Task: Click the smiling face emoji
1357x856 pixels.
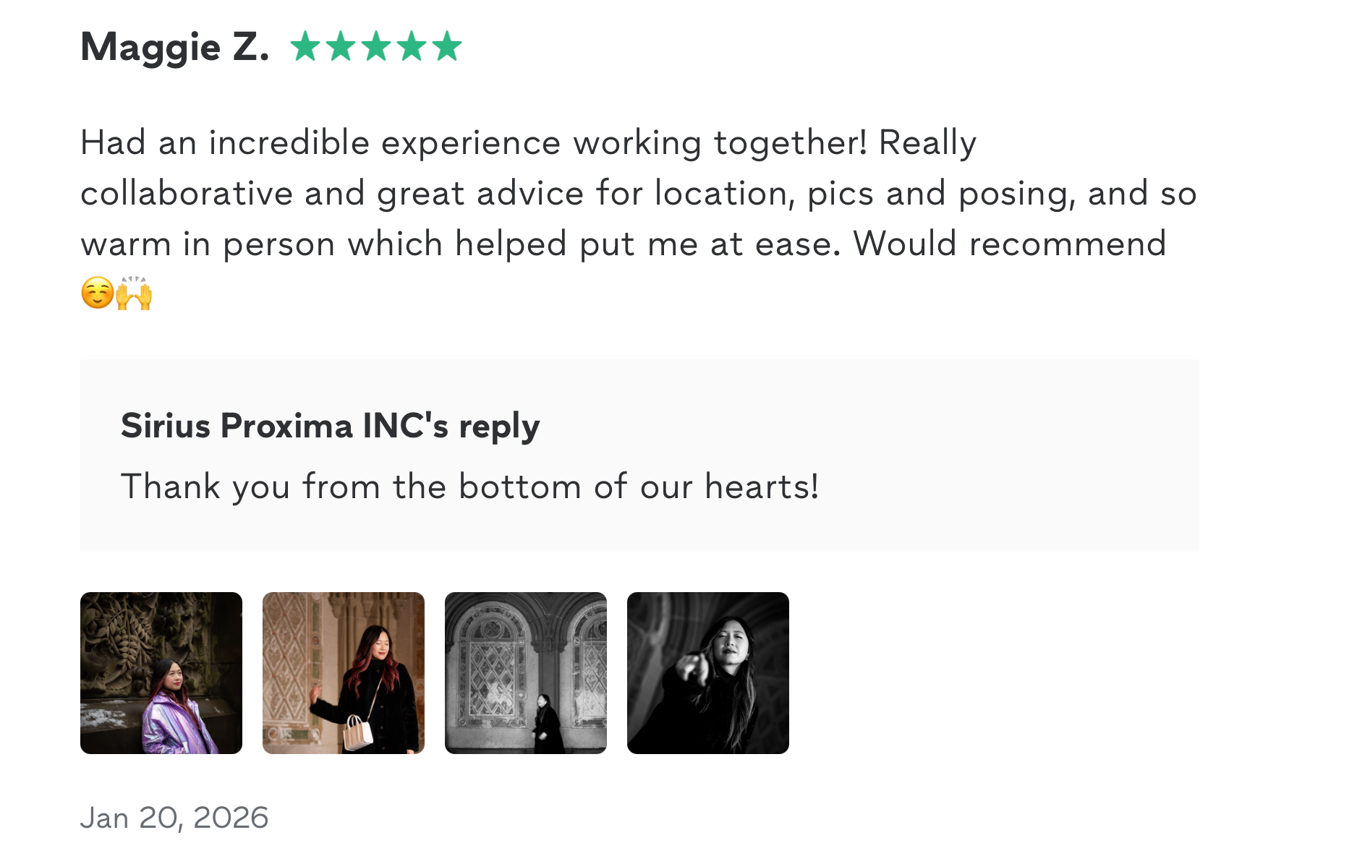Action: (x=97, y=294)
